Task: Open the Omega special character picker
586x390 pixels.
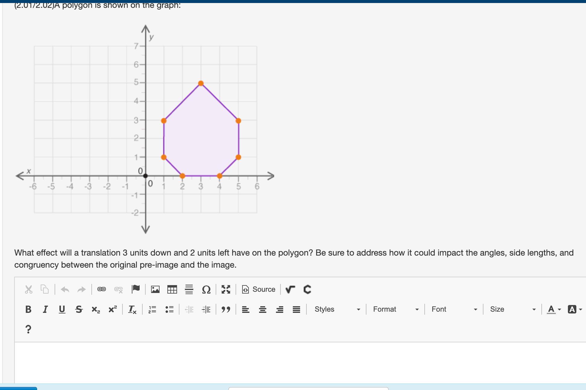Action: pyautogui.click(x=206, y=289)
